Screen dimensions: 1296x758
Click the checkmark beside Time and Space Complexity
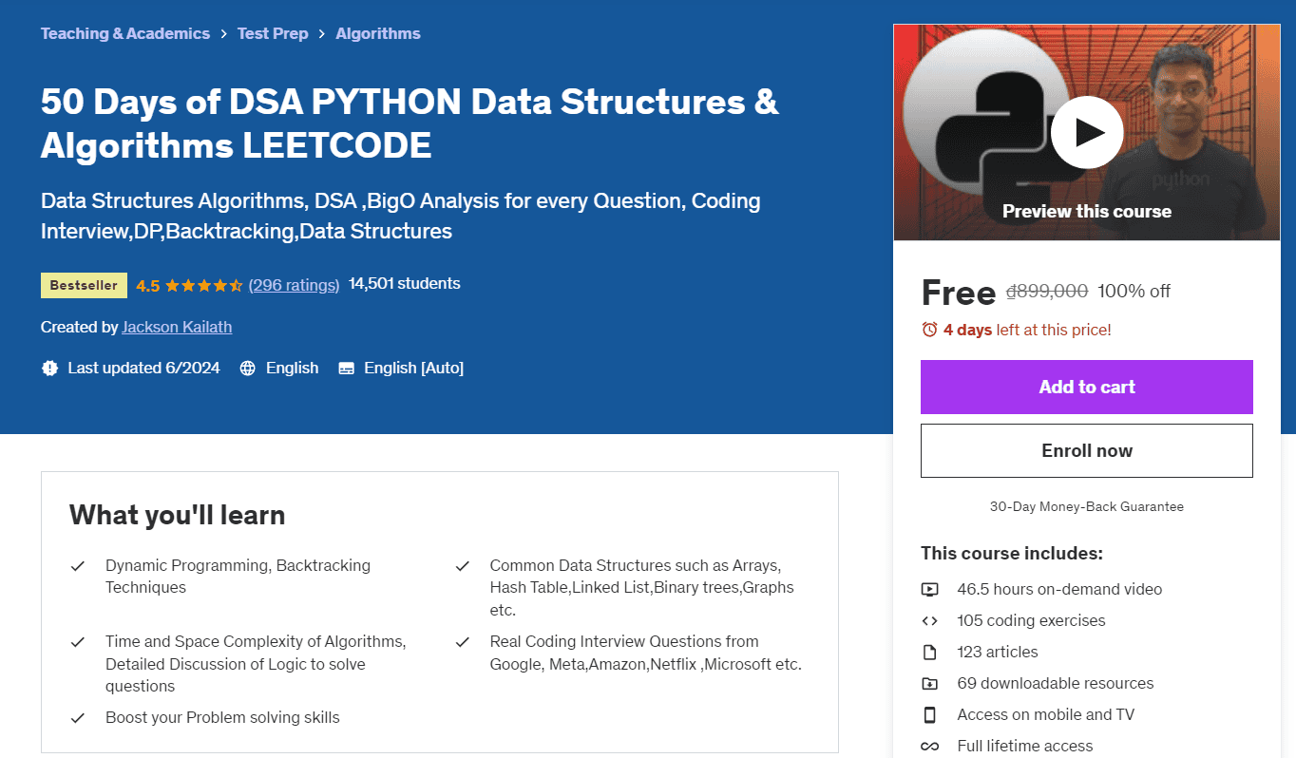click(78, 642)
